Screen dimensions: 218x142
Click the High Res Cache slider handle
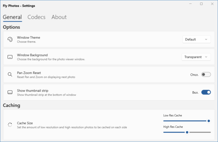click(187, 132)
